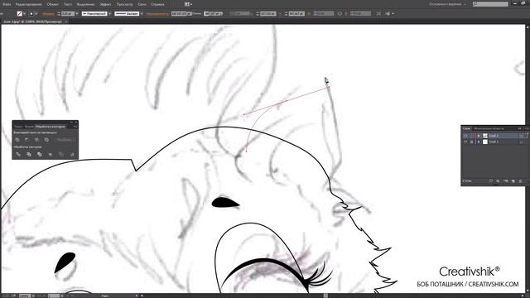The image size is (530, 298).
Task: Open the align options dropdown in control bar
Action: (x=389, y=14)
